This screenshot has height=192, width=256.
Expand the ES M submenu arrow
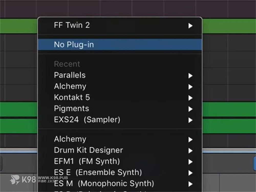(190, 184)
